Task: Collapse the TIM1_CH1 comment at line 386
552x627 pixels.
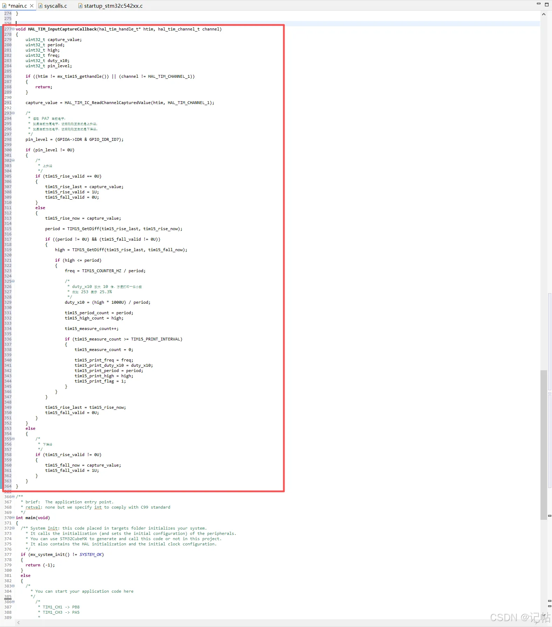Action: [x=13, y=602]
